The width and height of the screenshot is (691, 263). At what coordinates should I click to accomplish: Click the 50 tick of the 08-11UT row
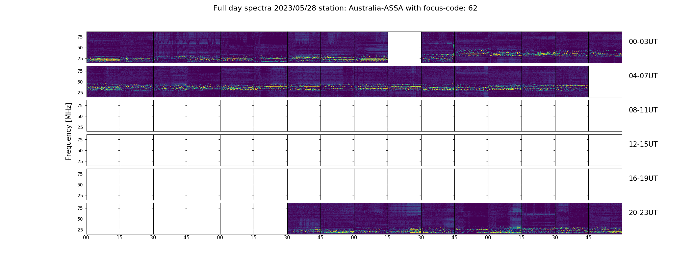click(80, 116)
